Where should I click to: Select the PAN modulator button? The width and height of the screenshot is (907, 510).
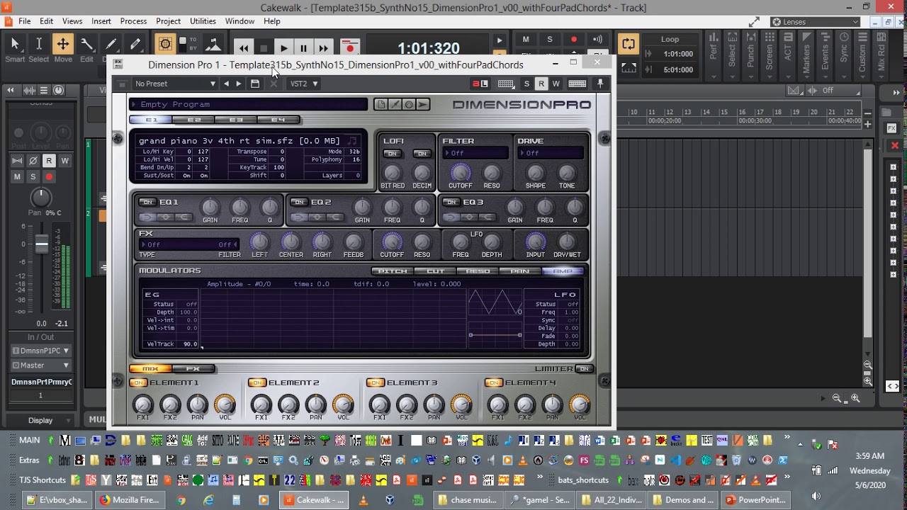[x=520, y=271]
